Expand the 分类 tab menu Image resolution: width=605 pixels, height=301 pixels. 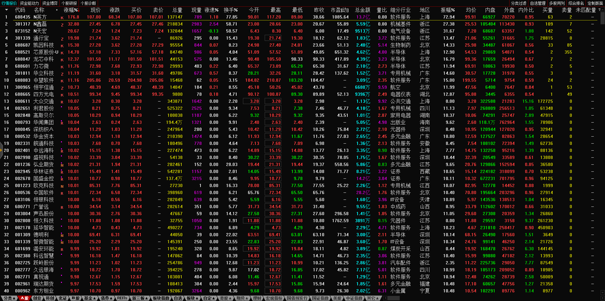[x=9, y=298]
